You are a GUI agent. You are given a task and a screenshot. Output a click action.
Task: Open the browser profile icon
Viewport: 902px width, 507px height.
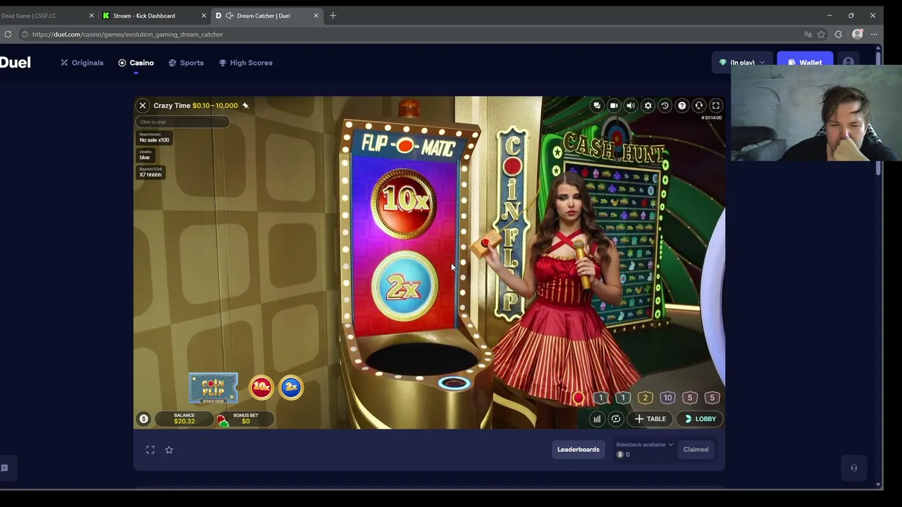click(858, 34)
